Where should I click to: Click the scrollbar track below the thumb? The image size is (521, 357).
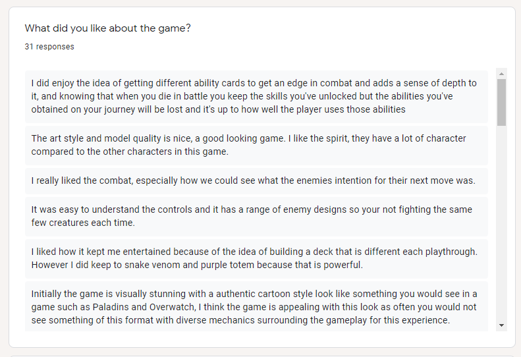tap(501, 223)
